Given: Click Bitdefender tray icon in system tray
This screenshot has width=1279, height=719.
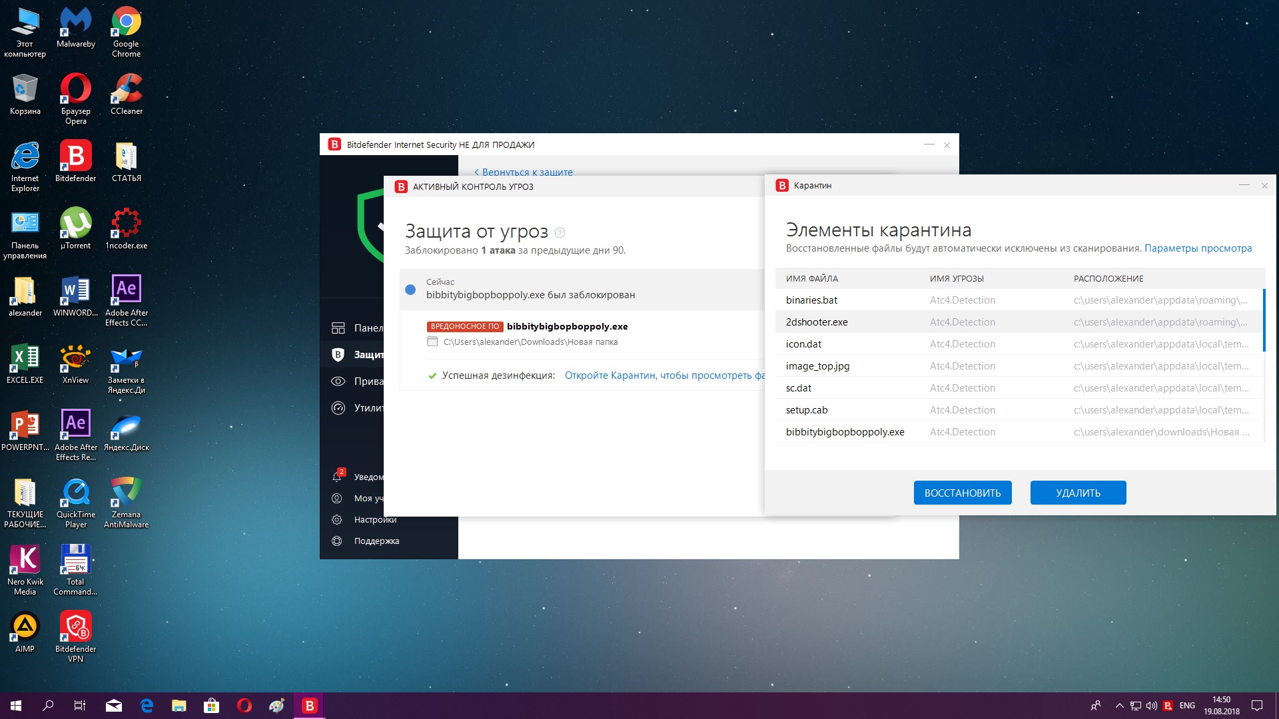Looking at the screenshot, I should pyautogui.click(x=1168, y=706).
